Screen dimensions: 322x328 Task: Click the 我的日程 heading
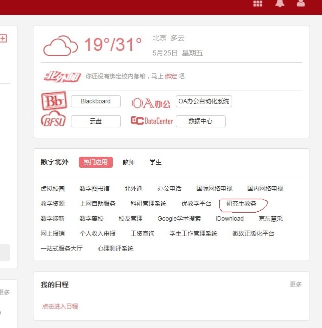click(x=54, y=285)
